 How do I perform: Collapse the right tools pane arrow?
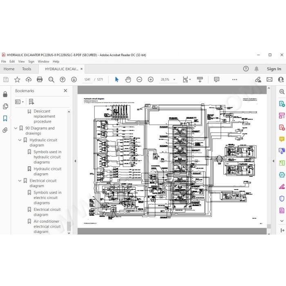273,161
